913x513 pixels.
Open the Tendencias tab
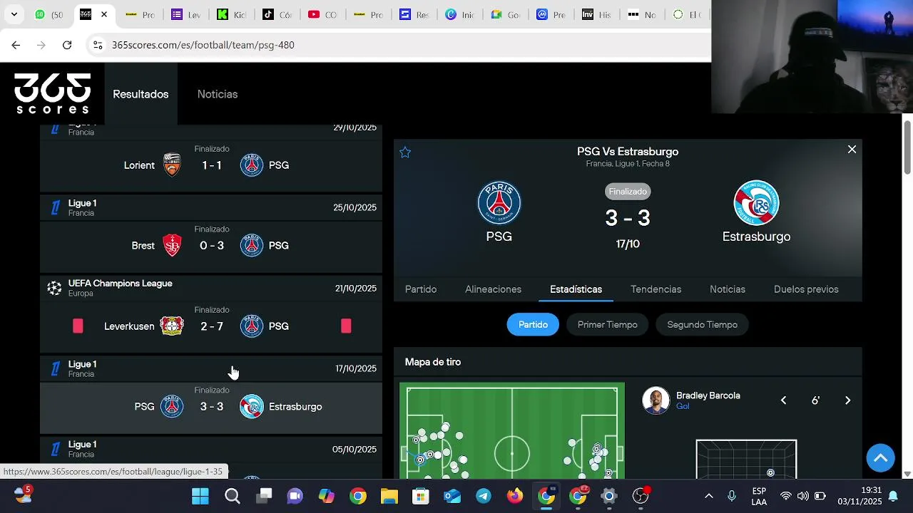(x=656, y=289)
